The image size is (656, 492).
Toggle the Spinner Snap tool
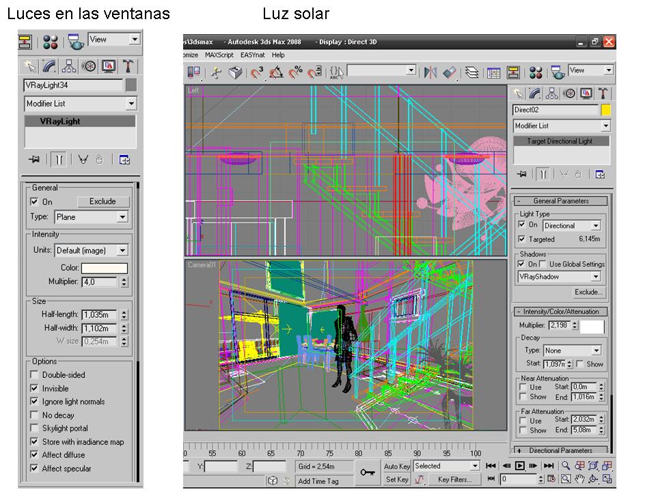314,73
